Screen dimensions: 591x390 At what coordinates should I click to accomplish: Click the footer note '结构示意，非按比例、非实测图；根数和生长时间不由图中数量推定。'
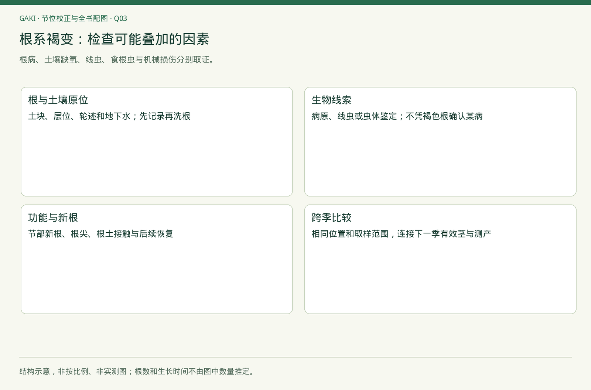coord(137,372)
